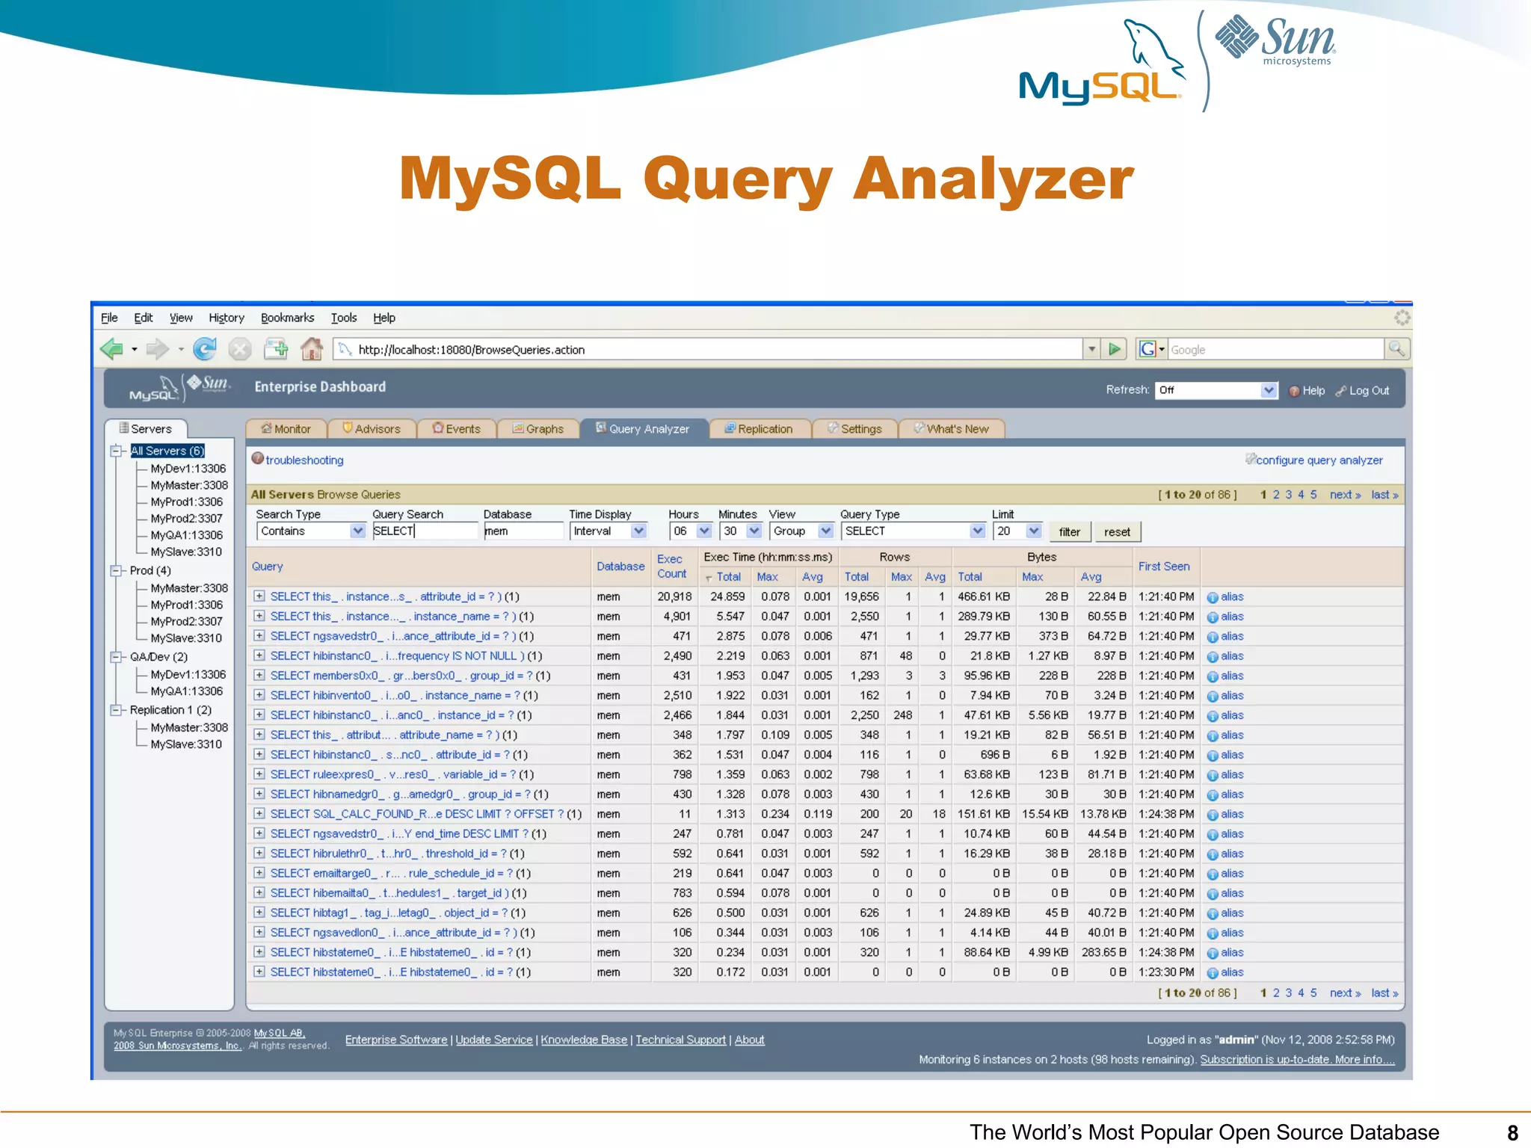Switch to the Graphs tab

click(538, 429)
